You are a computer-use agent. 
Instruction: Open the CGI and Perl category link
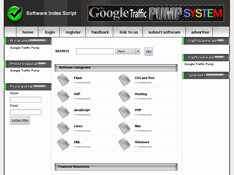pyautogui.click(x=145, y=78)
